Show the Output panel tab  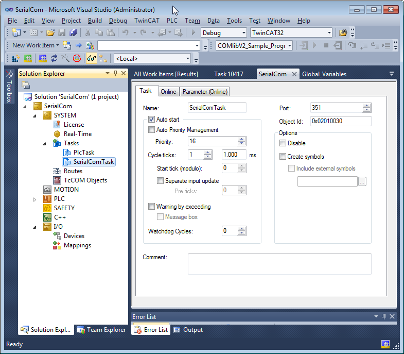(x=188, y=330)
